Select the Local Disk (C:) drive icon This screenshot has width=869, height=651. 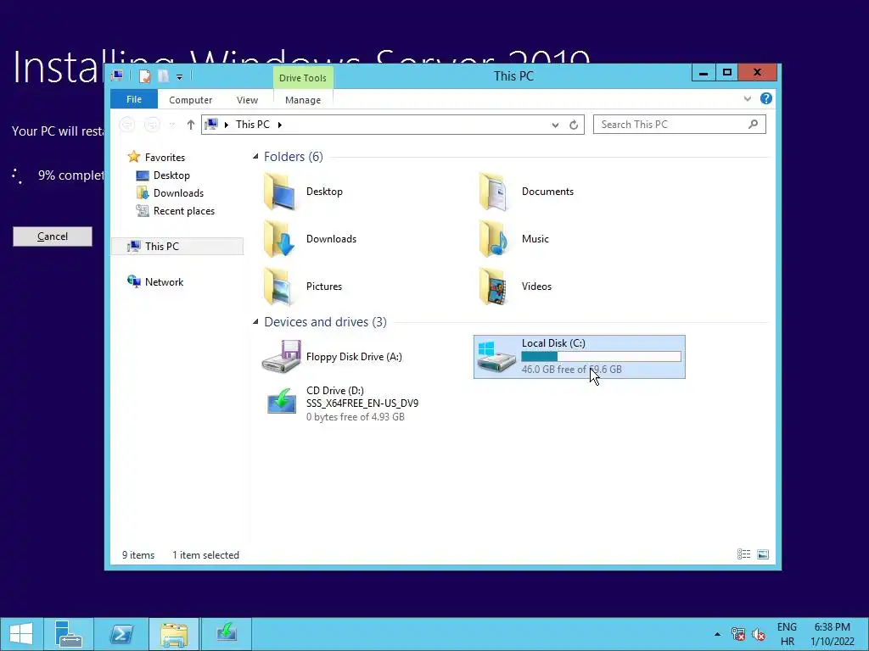(496, 357)
